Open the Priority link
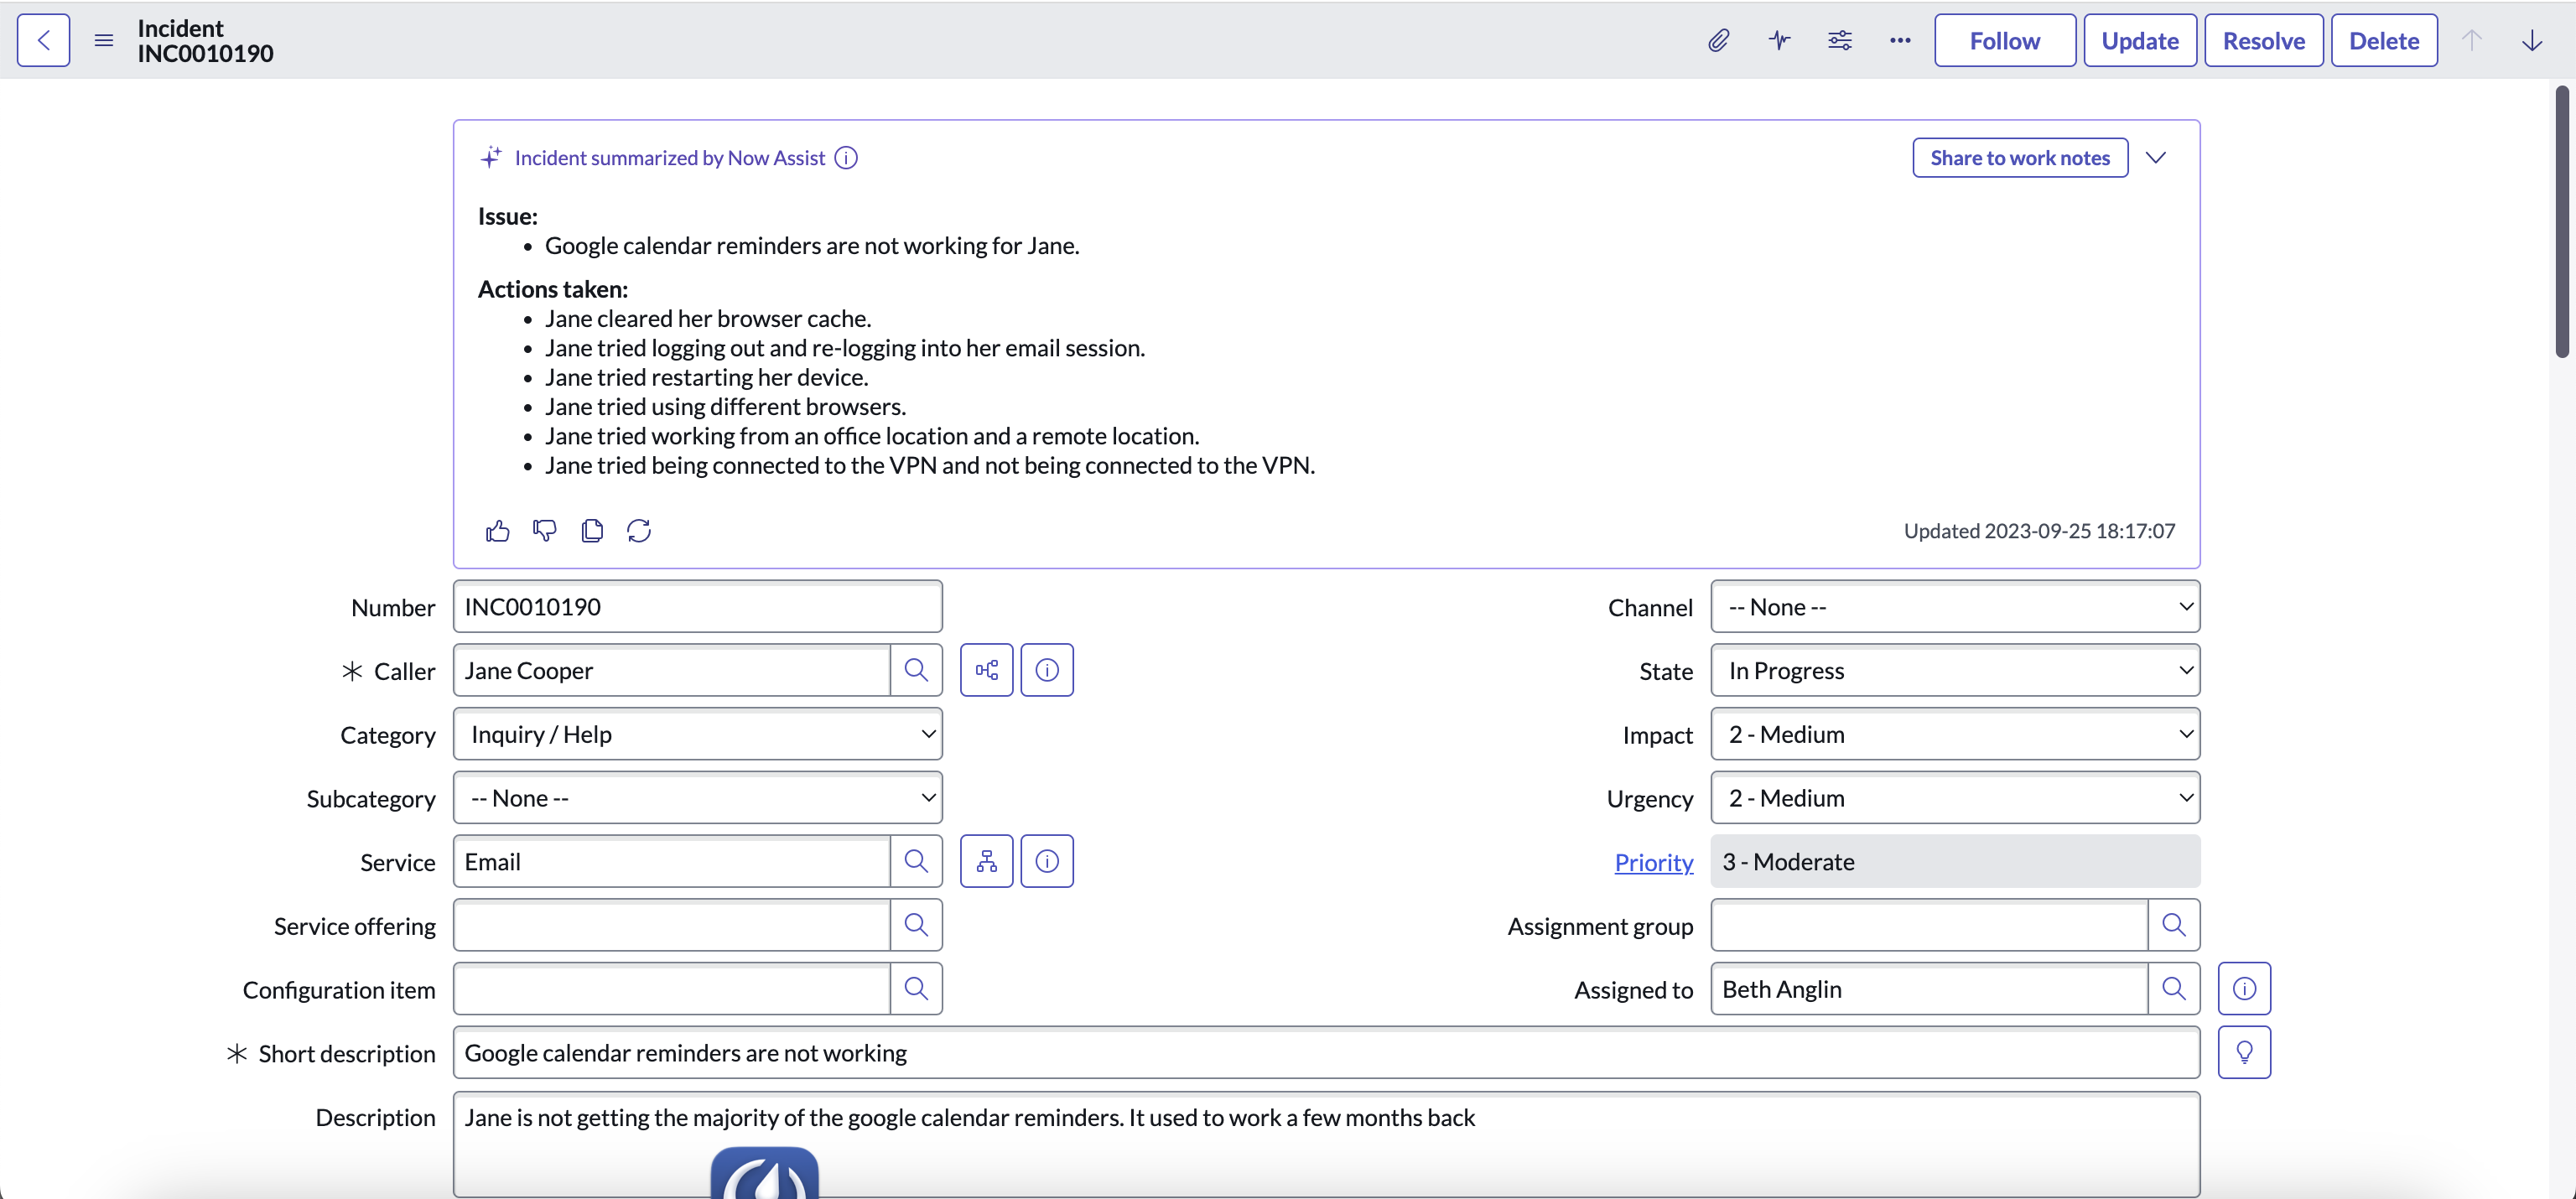Viewport: 2576px width, 1199px height. (1654, 862)
